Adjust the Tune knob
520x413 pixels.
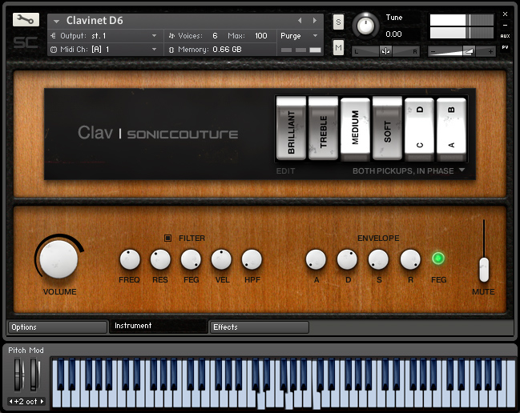365,25
